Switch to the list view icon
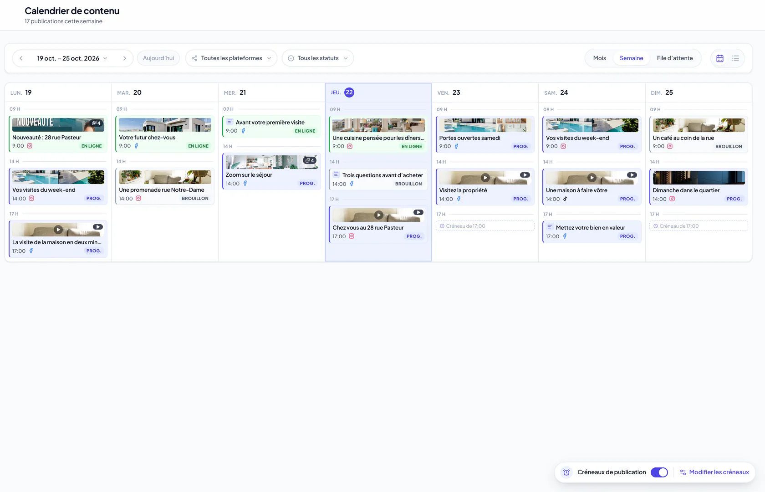 735,58
